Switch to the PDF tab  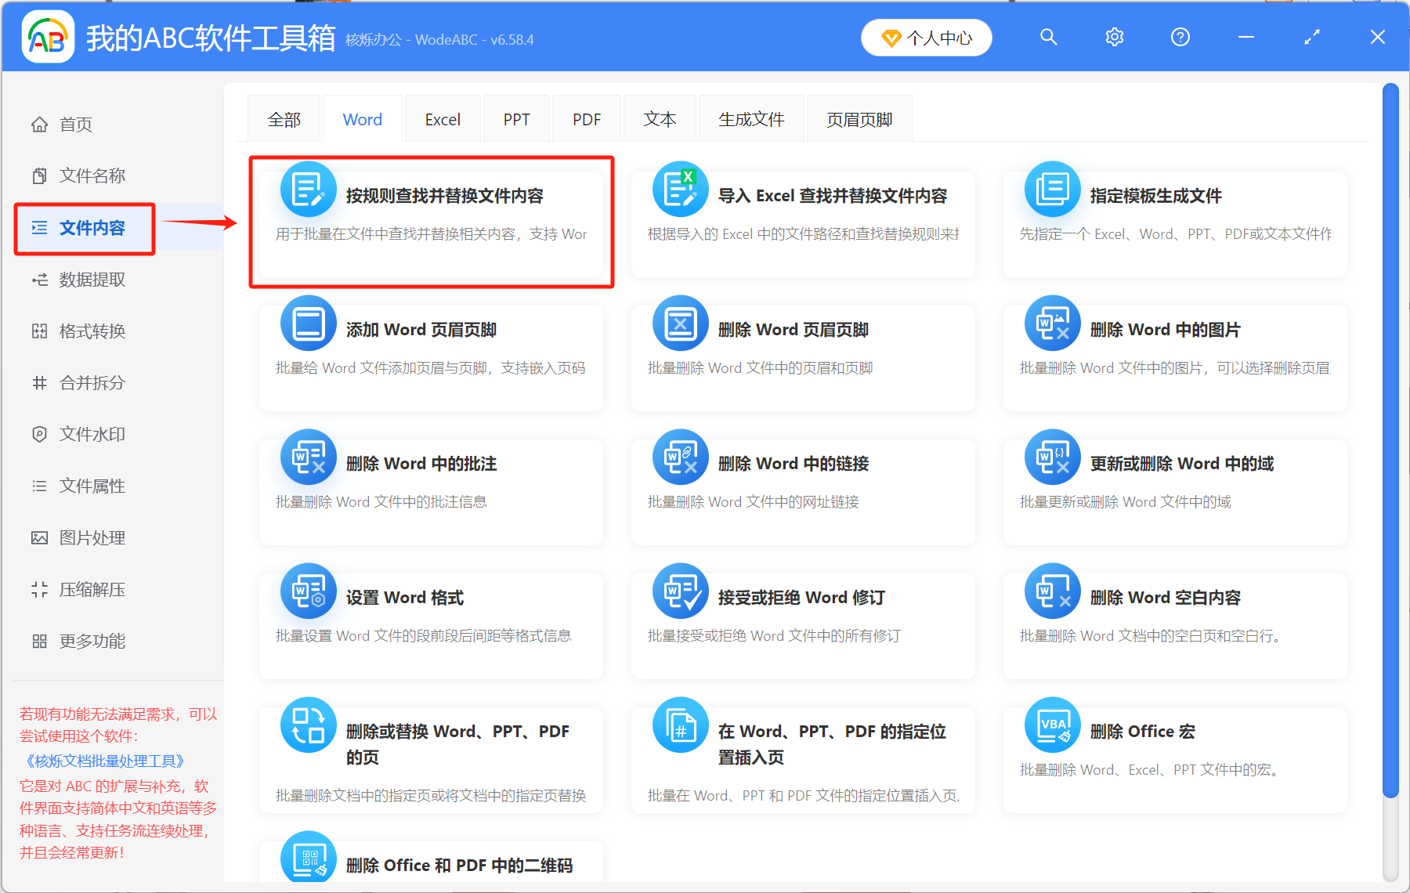coord(586,118)
